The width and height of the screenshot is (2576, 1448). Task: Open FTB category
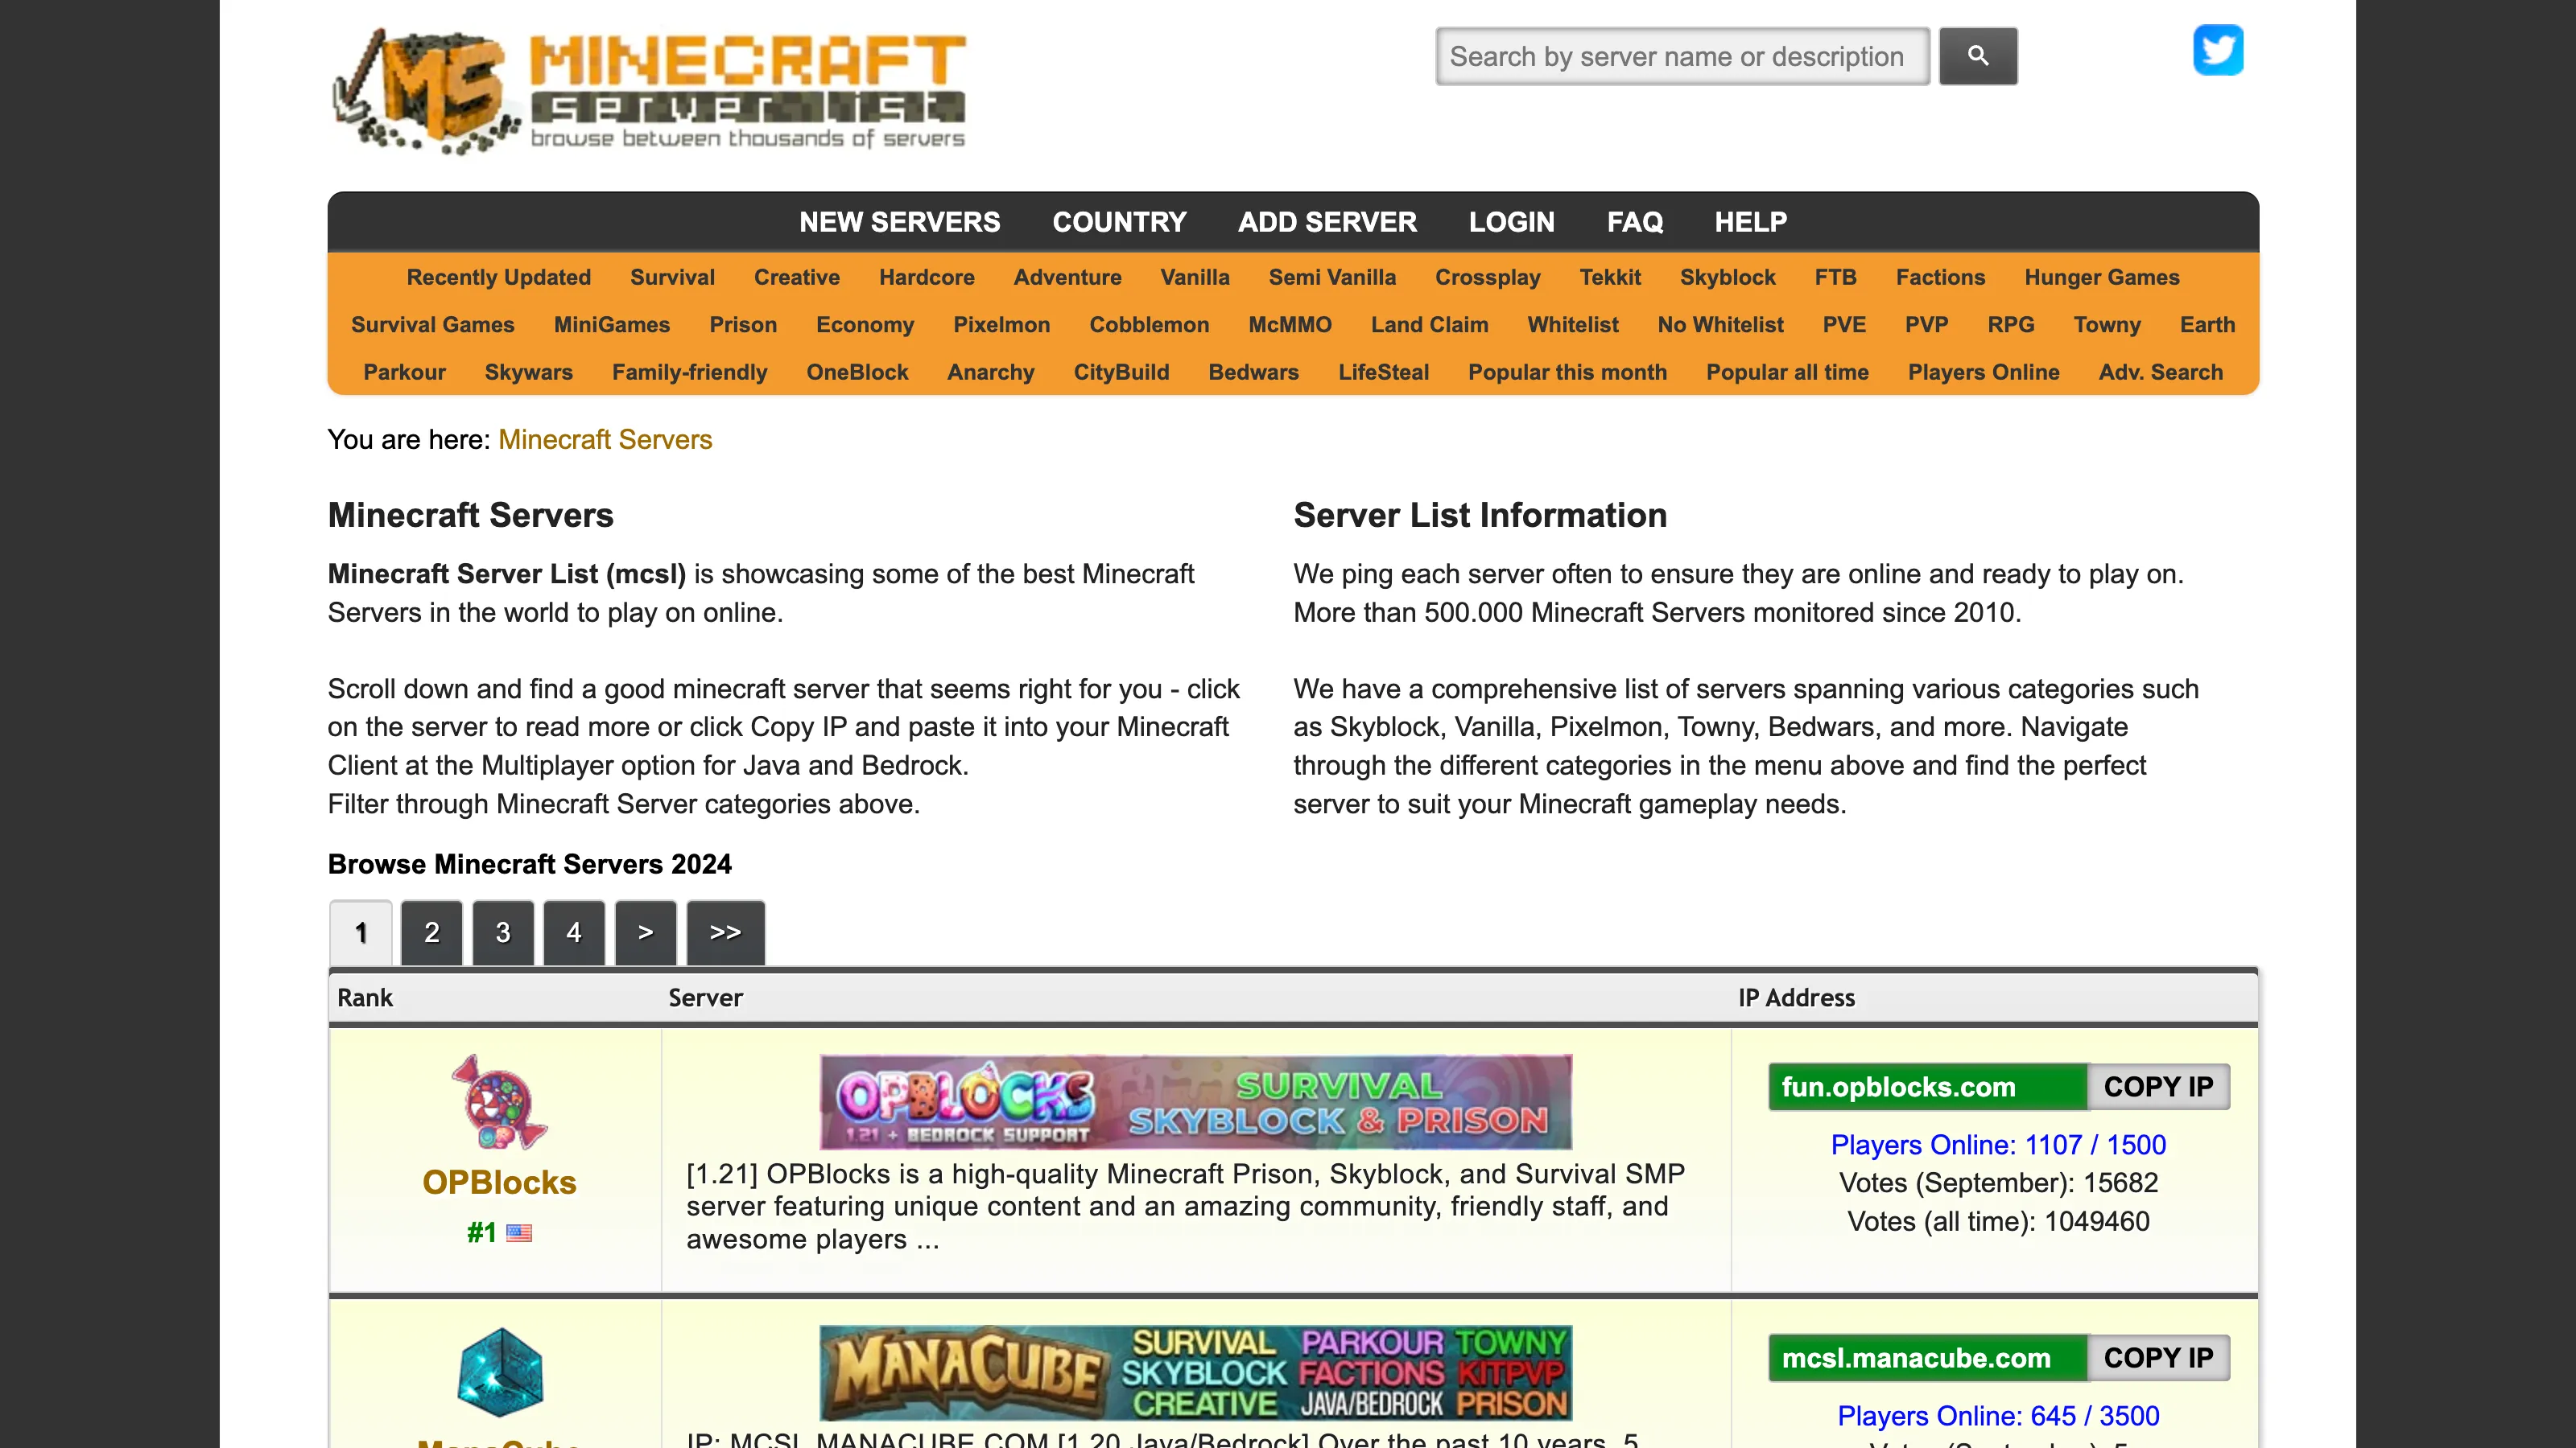[1835, 277]
